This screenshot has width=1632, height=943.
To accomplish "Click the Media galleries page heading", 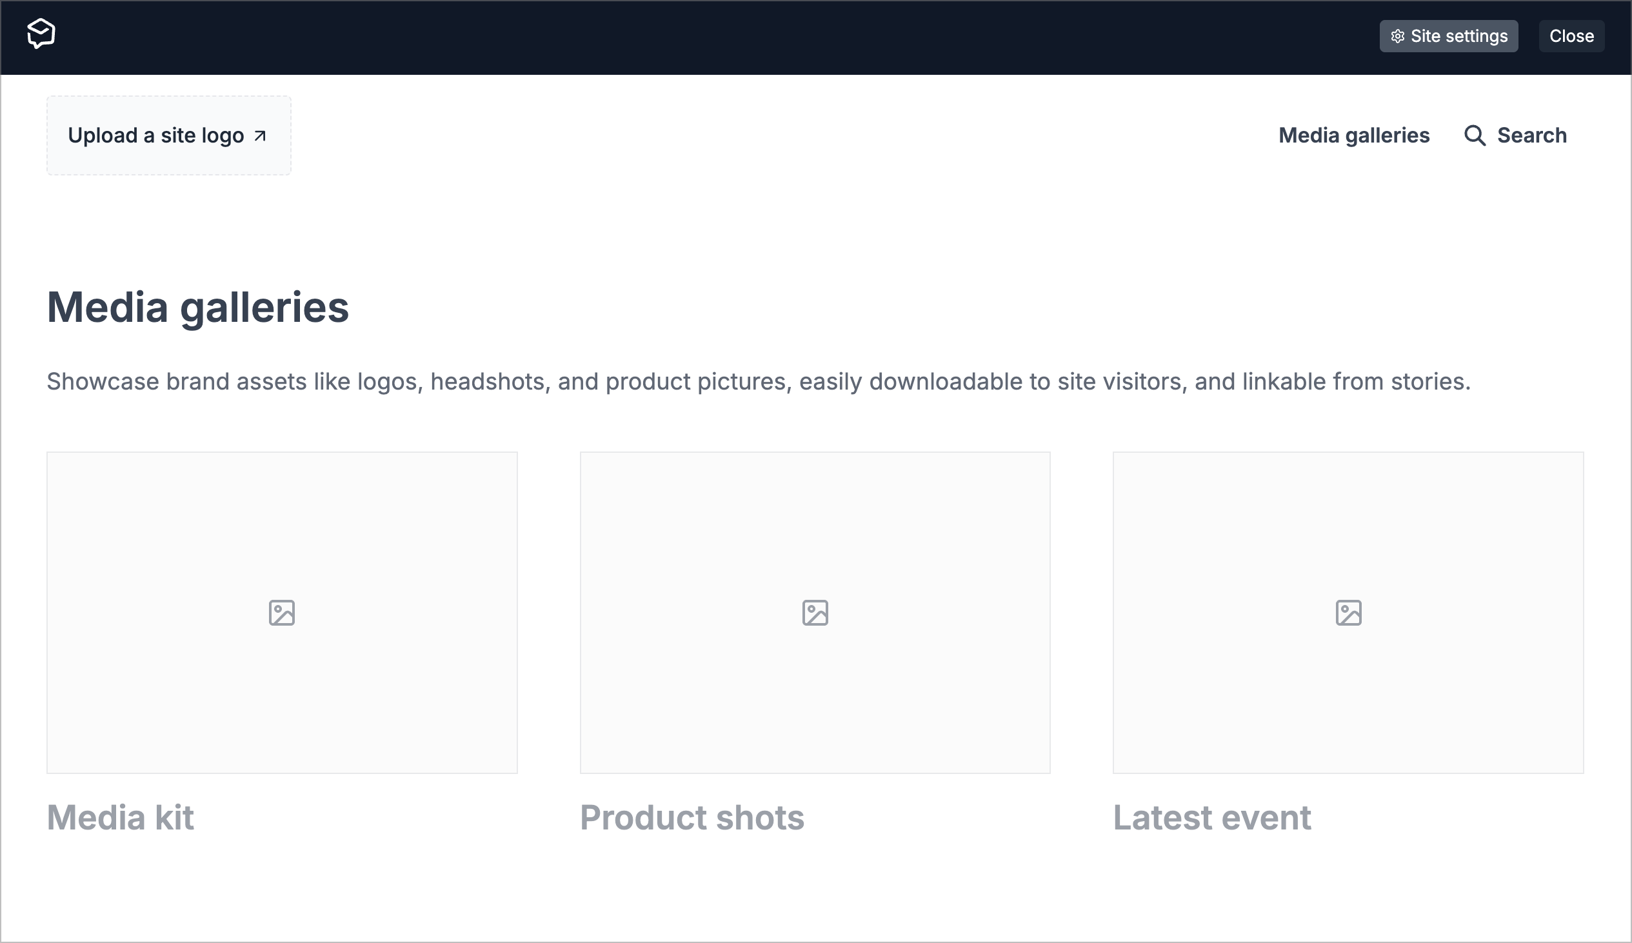I will (x=197, y=307).
